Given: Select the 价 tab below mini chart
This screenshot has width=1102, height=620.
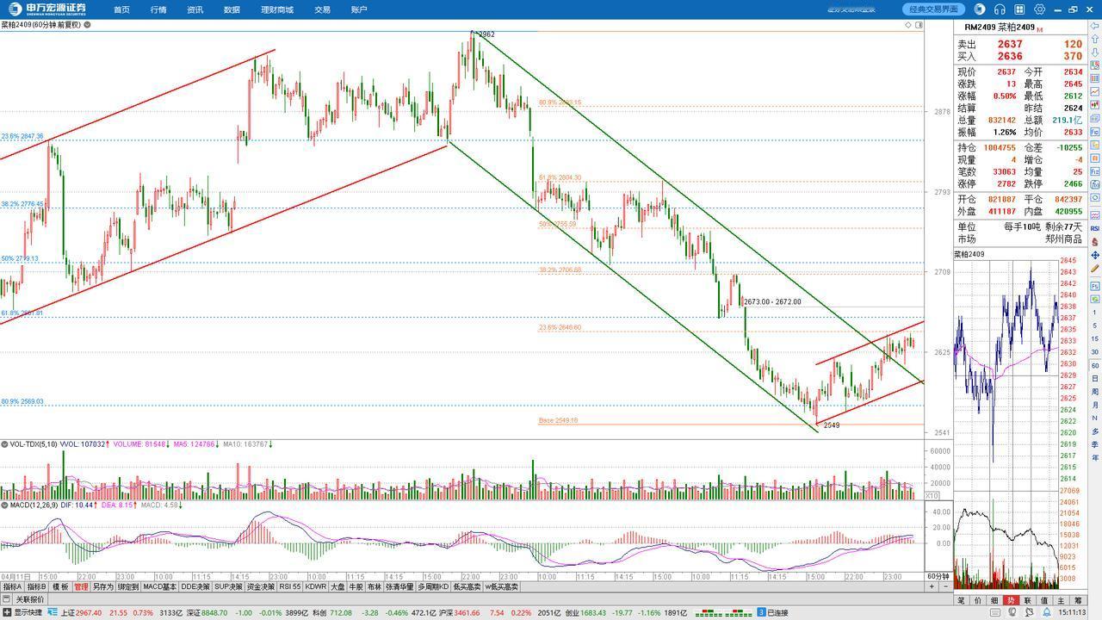Looking at the screenshot, I should [978, 600].
